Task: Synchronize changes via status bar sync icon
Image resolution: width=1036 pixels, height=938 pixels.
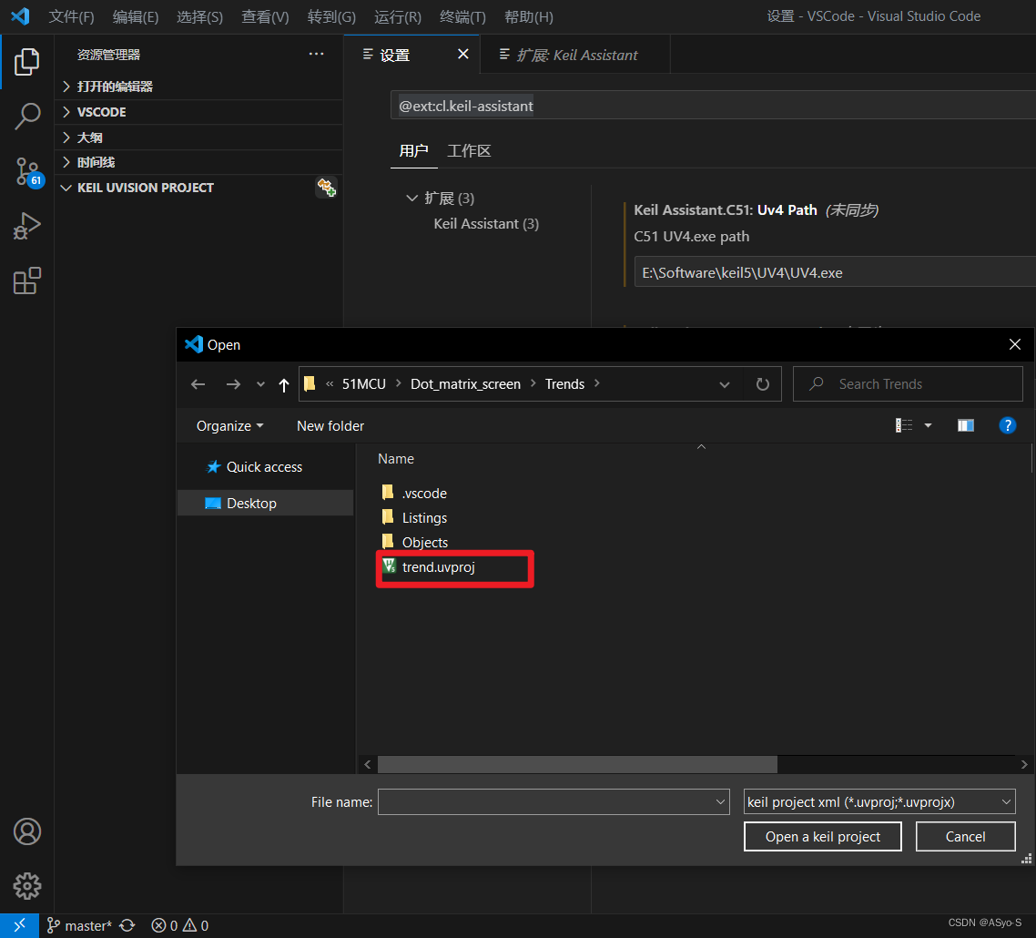Action: coord(127,925)
